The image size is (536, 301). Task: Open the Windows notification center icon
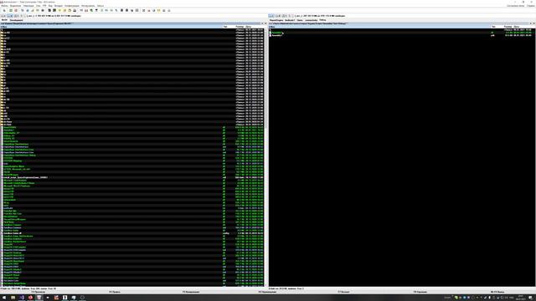[x=530, y=298]
